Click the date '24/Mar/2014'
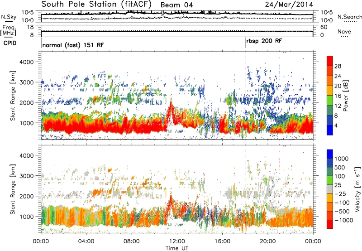 pyautogui.click(x=289, y=4)
